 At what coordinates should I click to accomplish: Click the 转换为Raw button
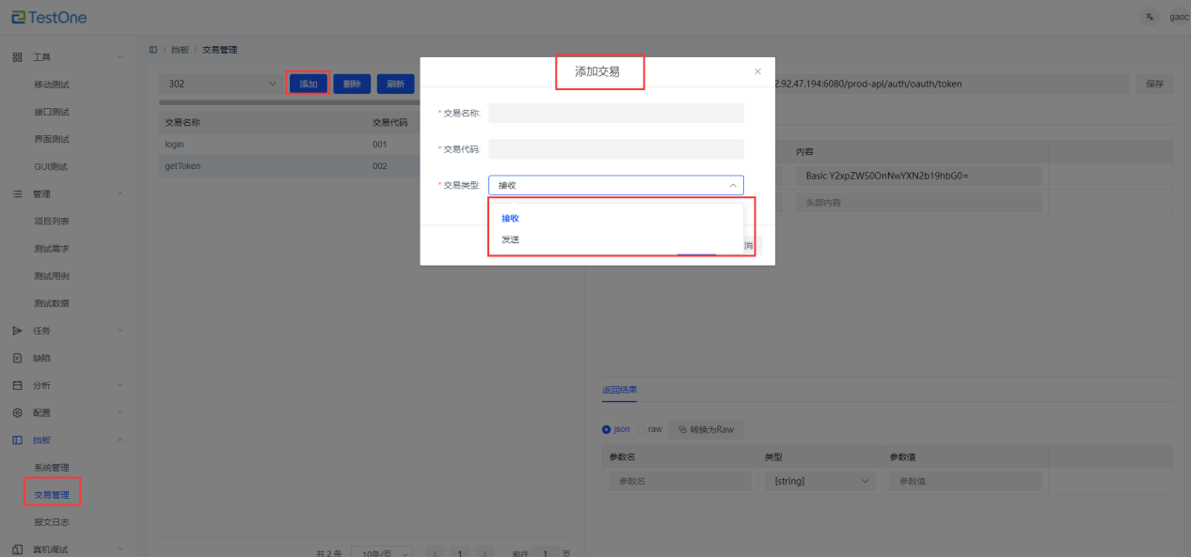(x=706, y=429)
